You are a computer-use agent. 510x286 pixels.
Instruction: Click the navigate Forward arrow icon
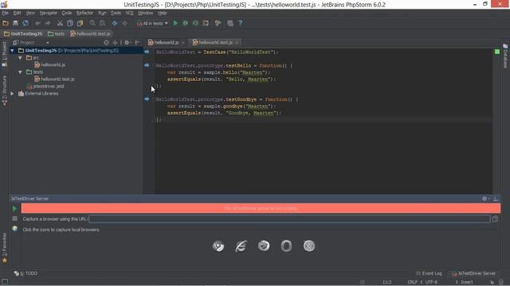(x=124, y=23)
